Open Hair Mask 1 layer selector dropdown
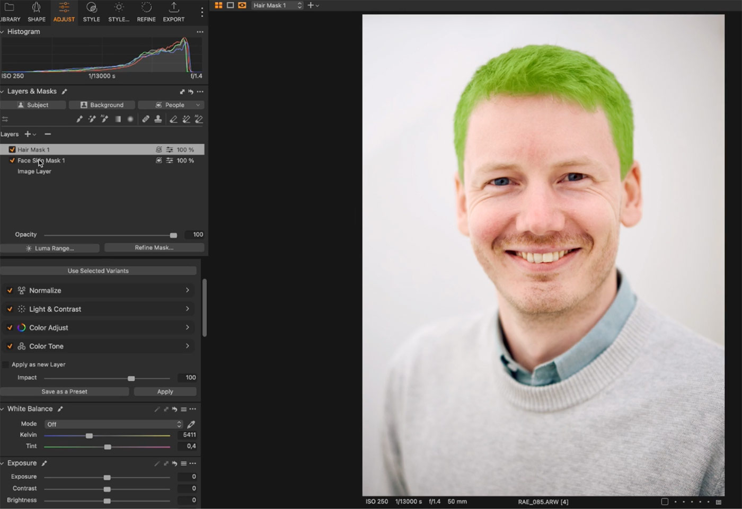The height and width of the screenshot is (509, 742). [277, 5]
